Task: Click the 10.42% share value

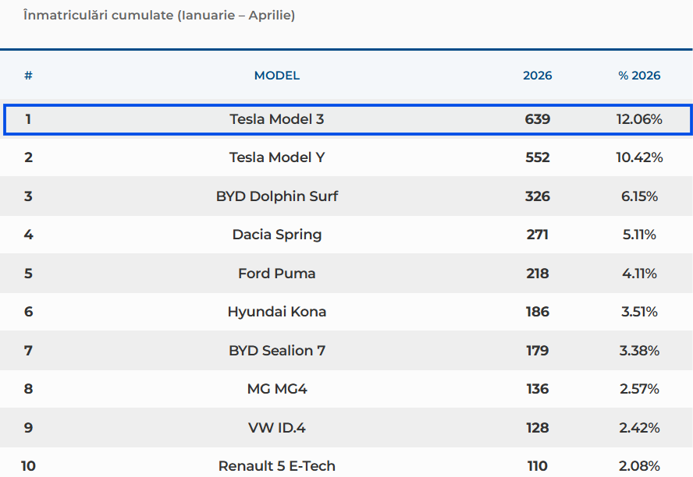Action: [x=639, y=157]
